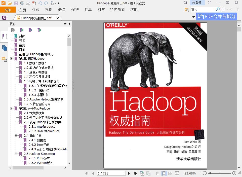242x177 pixels.
Task: Click the zoom slider handle
Action: click(210, 173)
